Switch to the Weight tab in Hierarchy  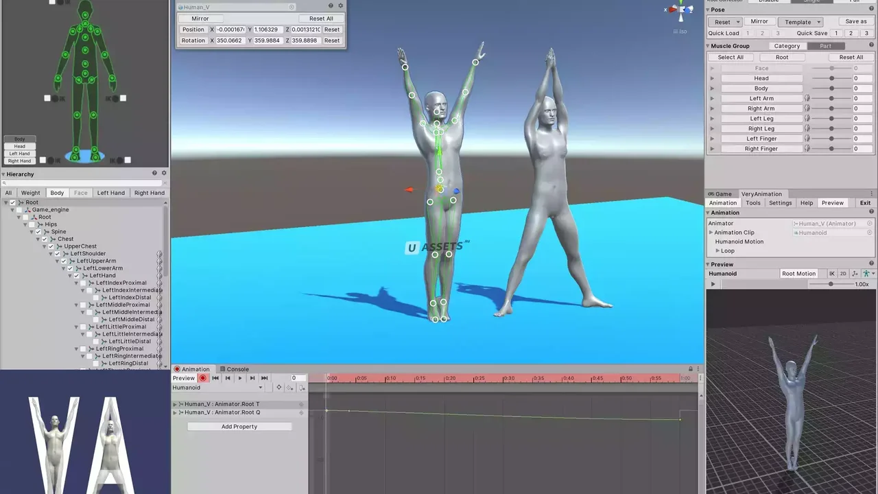point(30,193)
